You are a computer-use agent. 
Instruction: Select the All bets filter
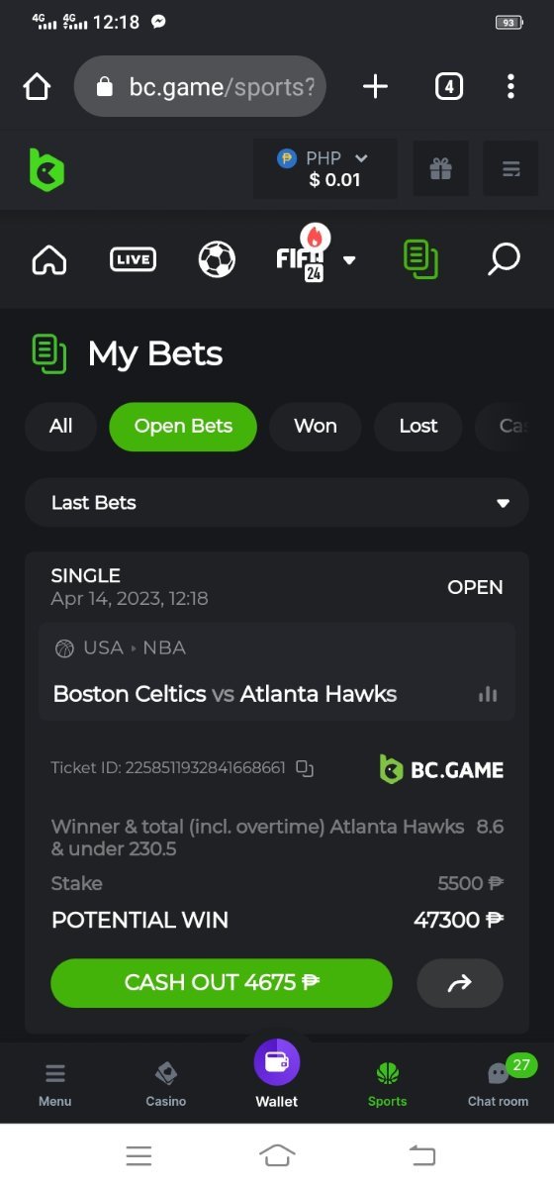(x=60, y=427)
